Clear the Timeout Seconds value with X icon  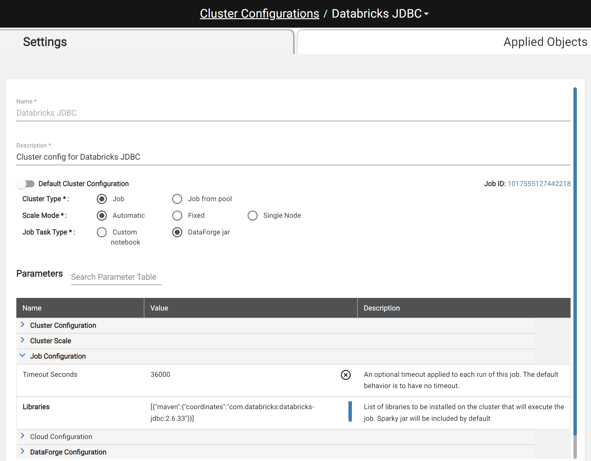click(x=346, y=375)
